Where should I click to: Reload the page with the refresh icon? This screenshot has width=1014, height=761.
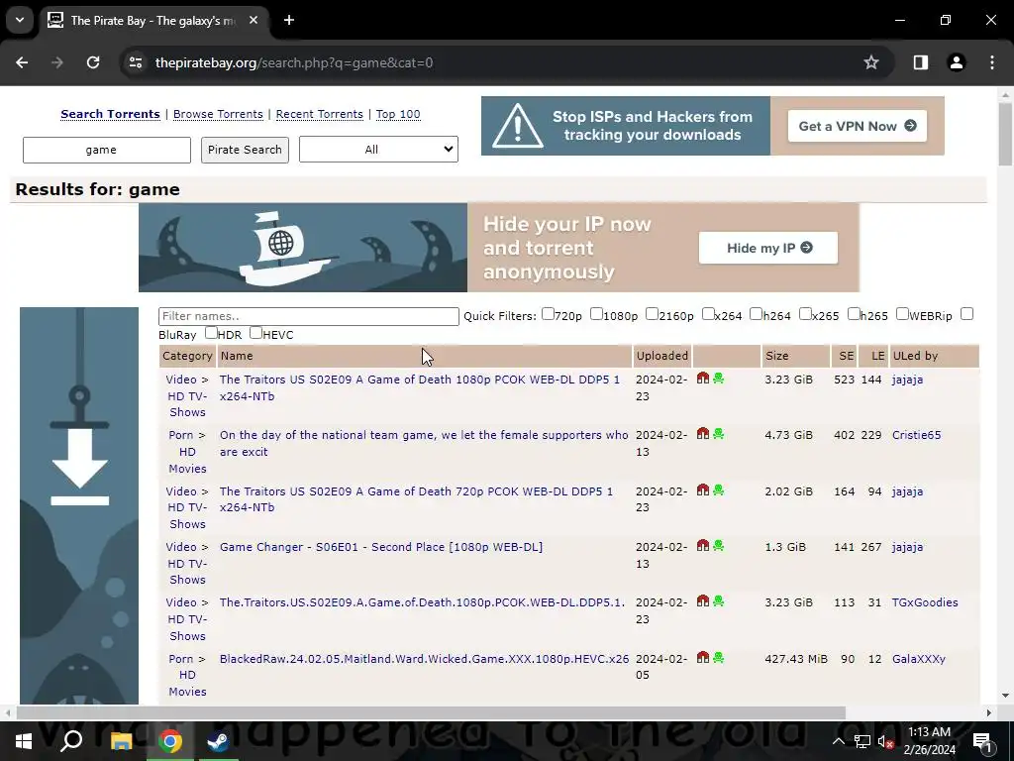(93, 62)
